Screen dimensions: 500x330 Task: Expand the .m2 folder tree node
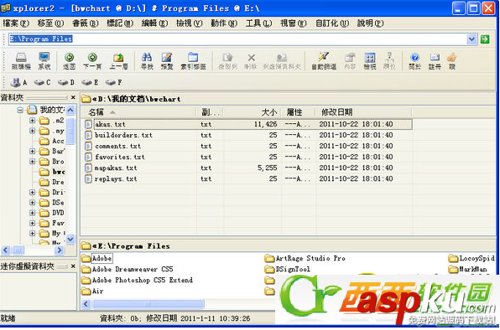click(32, 121)
